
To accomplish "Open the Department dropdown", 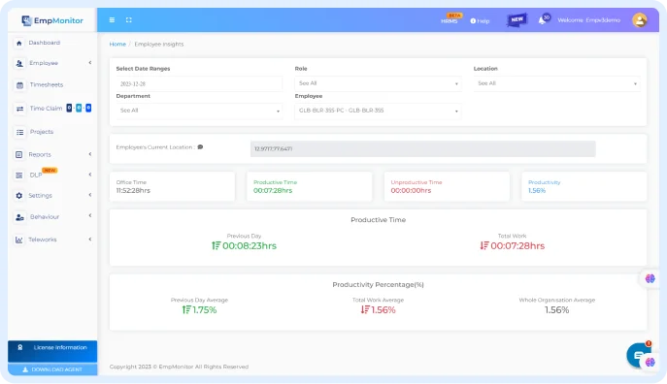I will click(x=199, y=111).
